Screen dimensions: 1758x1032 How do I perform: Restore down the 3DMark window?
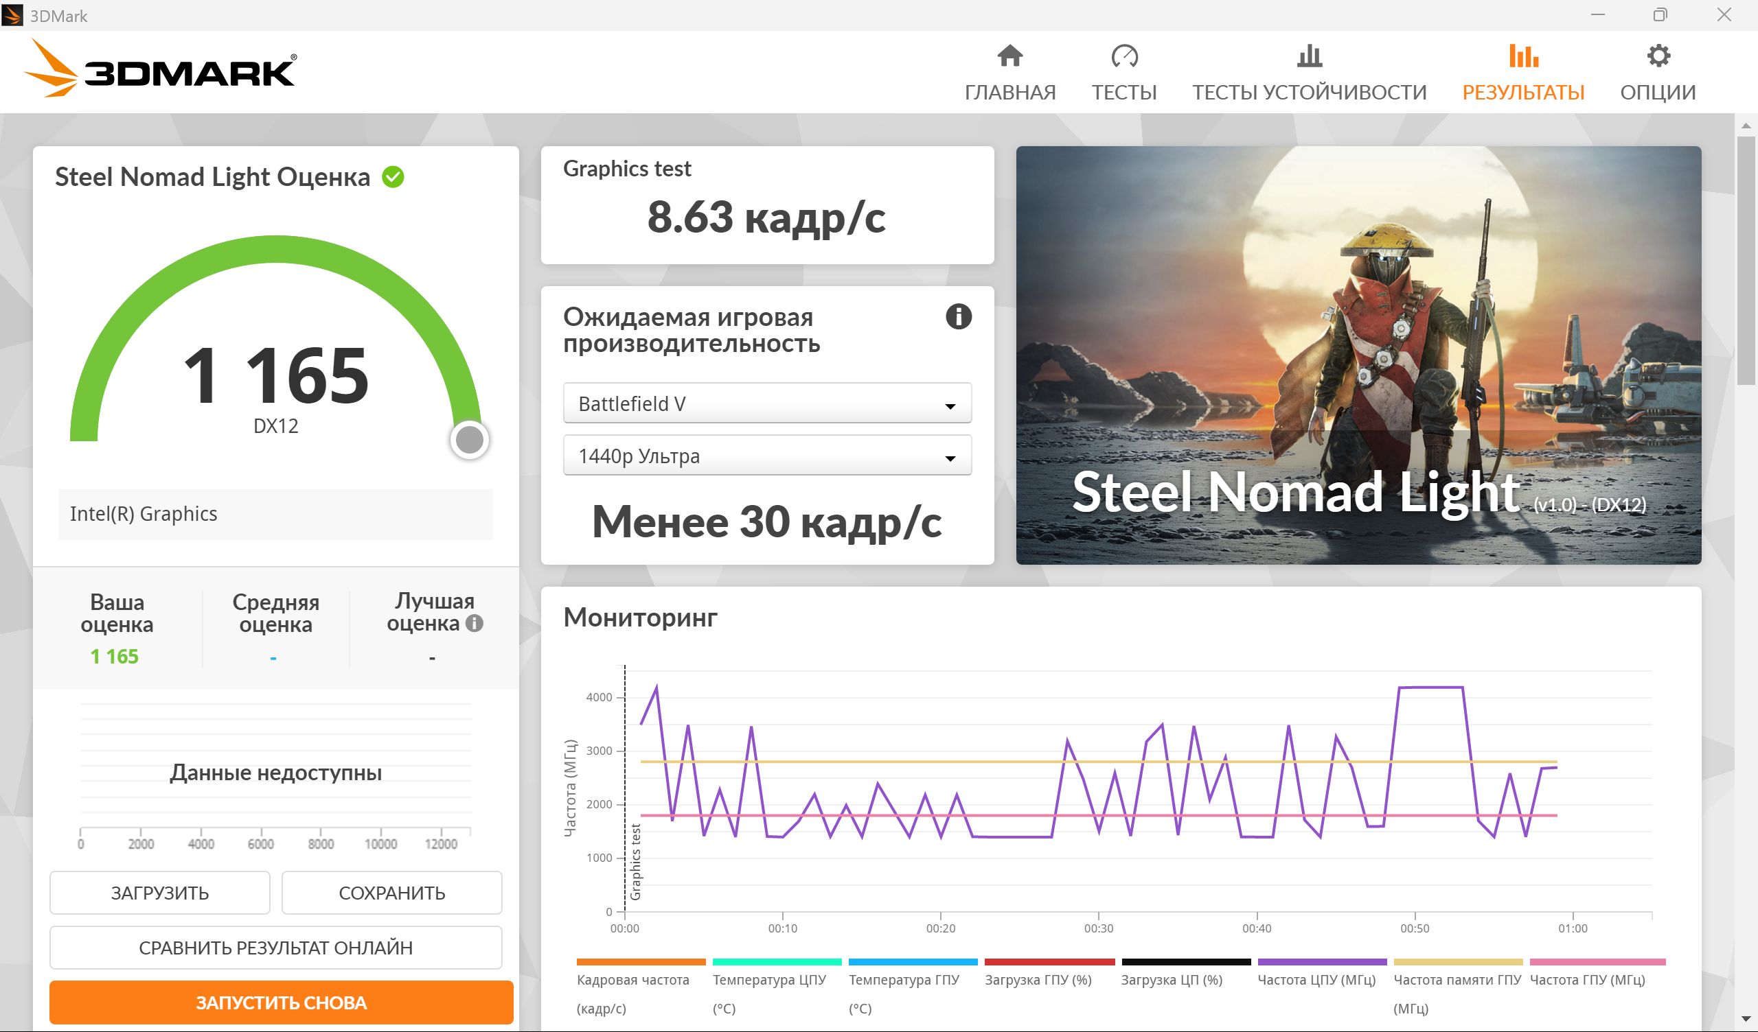tap(1660, 14)
